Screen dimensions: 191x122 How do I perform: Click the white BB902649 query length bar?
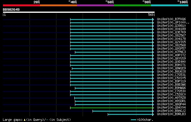point(79,12)
